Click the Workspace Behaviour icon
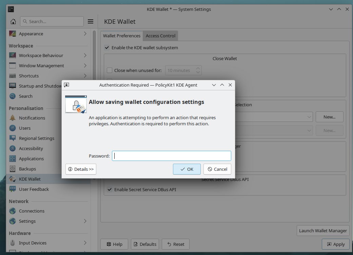The width and height of the screenshot is (353, 255). [x=13, y=55]
